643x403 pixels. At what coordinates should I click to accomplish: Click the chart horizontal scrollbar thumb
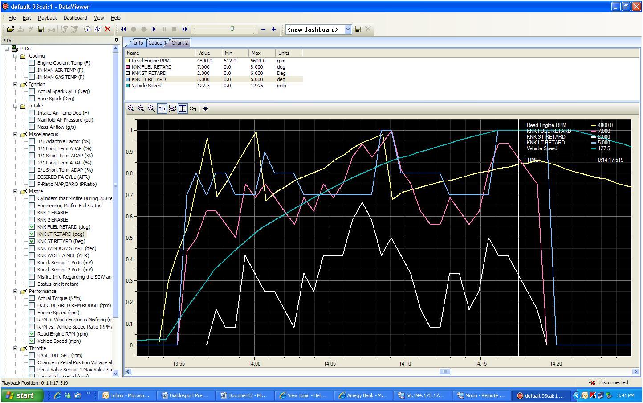tap(445, 372)
